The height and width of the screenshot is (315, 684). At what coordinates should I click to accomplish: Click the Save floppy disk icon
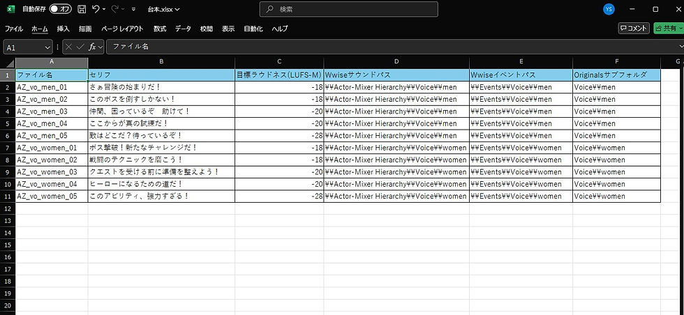click(82, 9)
